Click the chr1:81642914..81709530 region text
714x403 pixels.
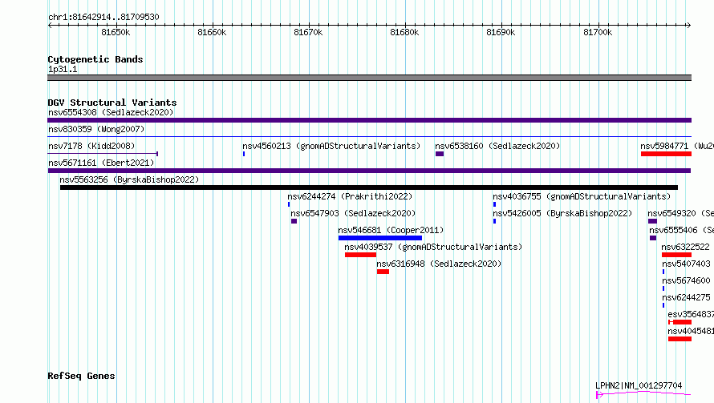point(103,17)
